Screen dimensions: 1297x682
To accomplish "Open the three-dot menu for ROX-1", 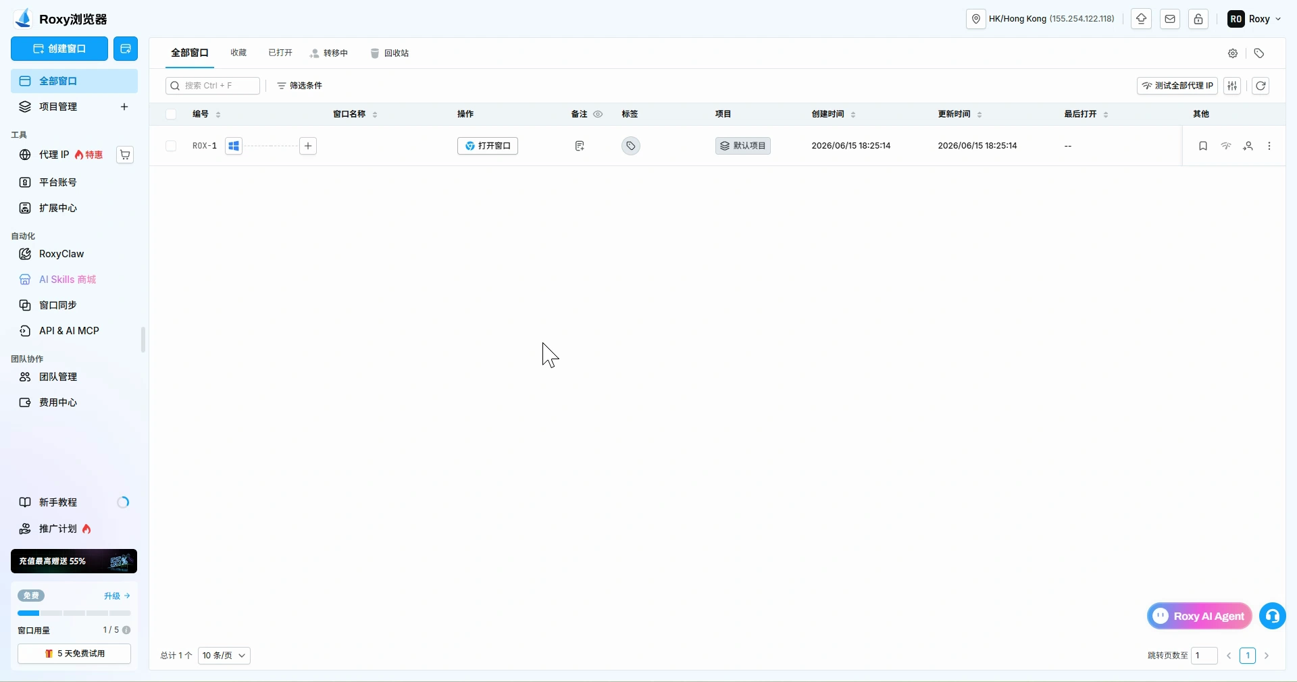I will (x=1269, y=146).
